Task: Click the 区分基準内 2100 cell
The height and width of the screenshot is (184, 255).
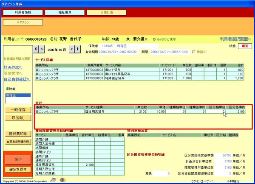Action: pos(235,112)
